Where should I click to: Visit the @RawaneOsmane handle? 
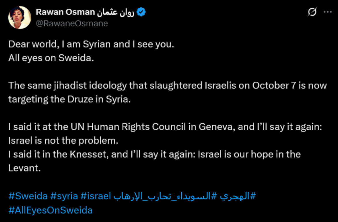click(72, 23)
